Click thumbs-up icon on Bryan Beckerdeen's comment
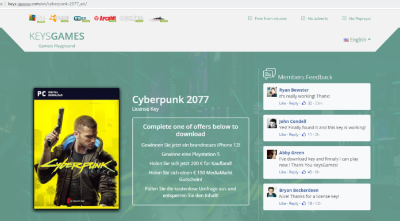The image size is (400, 221). pos(304,203)
